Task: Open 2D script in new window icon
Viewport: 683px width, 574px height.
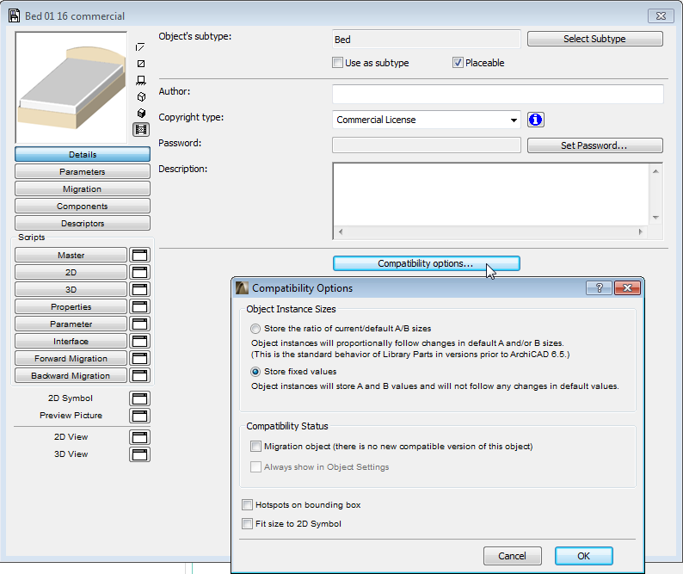Action: pos(140,273)
